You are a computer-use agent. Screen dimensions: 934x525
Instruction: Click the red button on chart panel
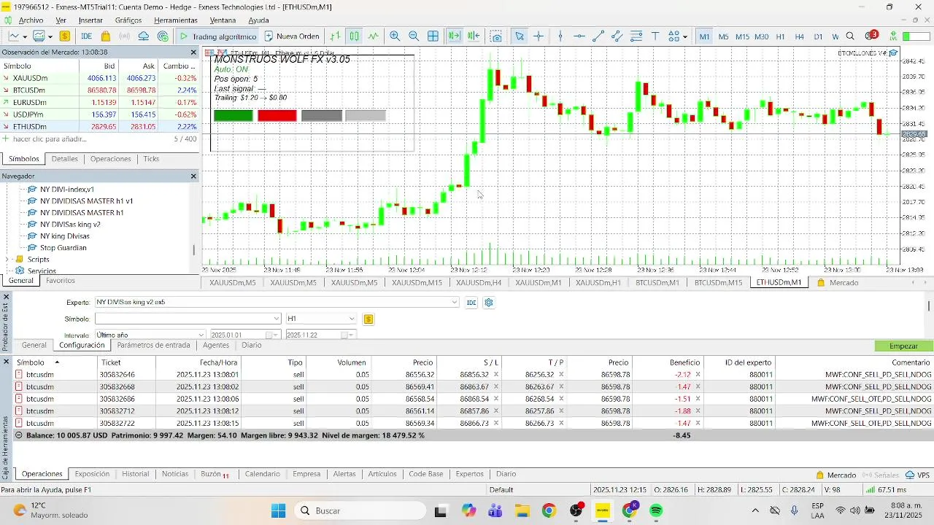click(277, 115)
